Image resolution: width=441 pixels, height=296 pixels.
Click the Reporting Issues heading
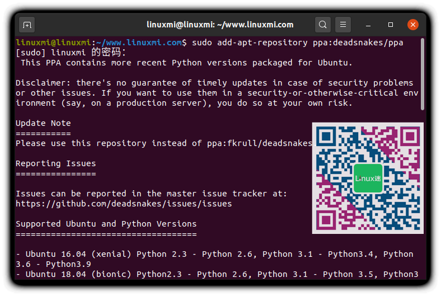tap(55, 163)
